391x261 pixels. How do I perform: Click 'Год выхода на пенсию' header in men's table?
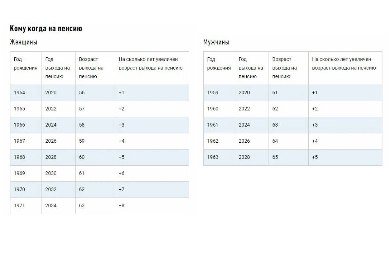(x=251, y=68)
